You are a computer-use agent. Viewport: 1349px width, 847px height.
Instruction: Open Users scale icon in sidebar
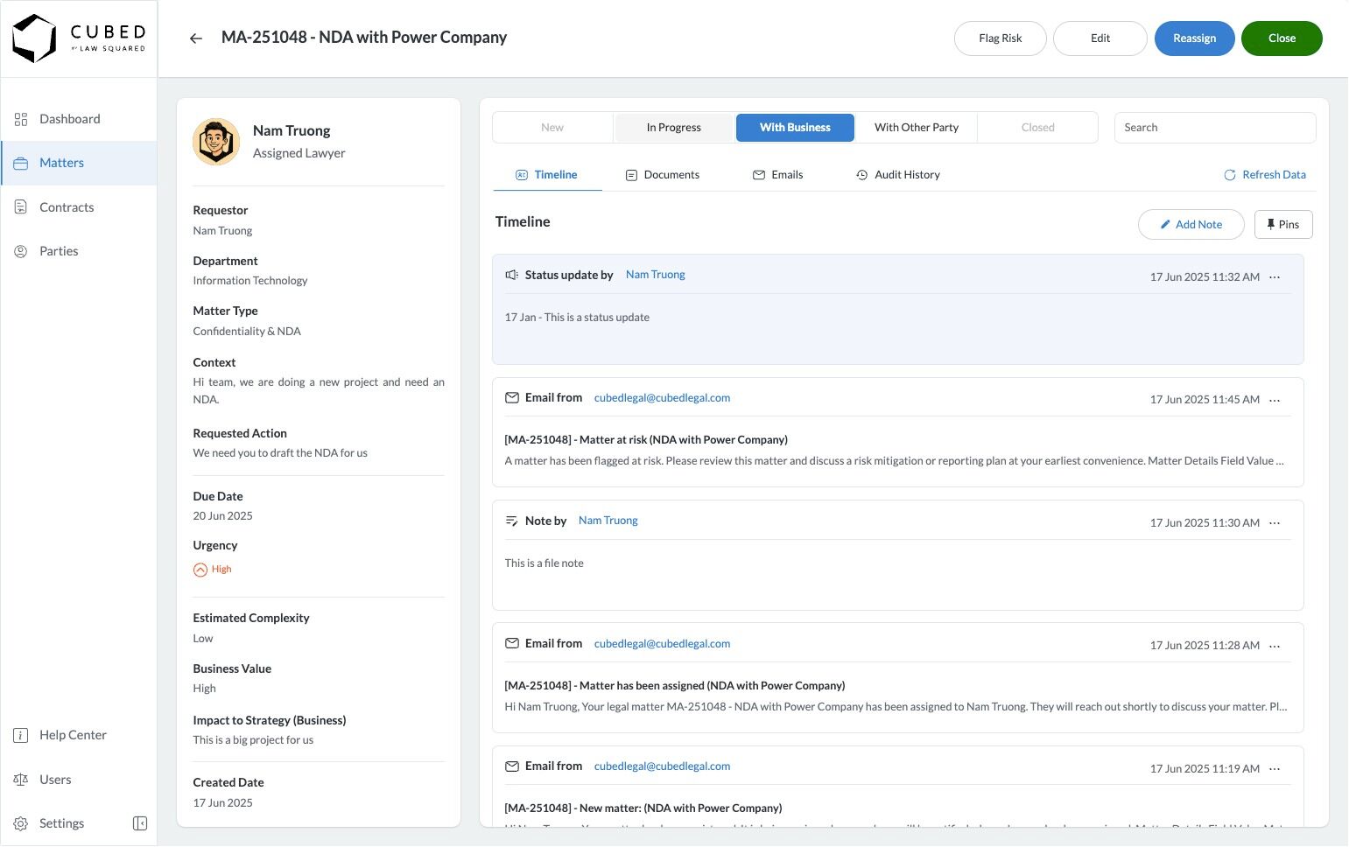point(21,780)
